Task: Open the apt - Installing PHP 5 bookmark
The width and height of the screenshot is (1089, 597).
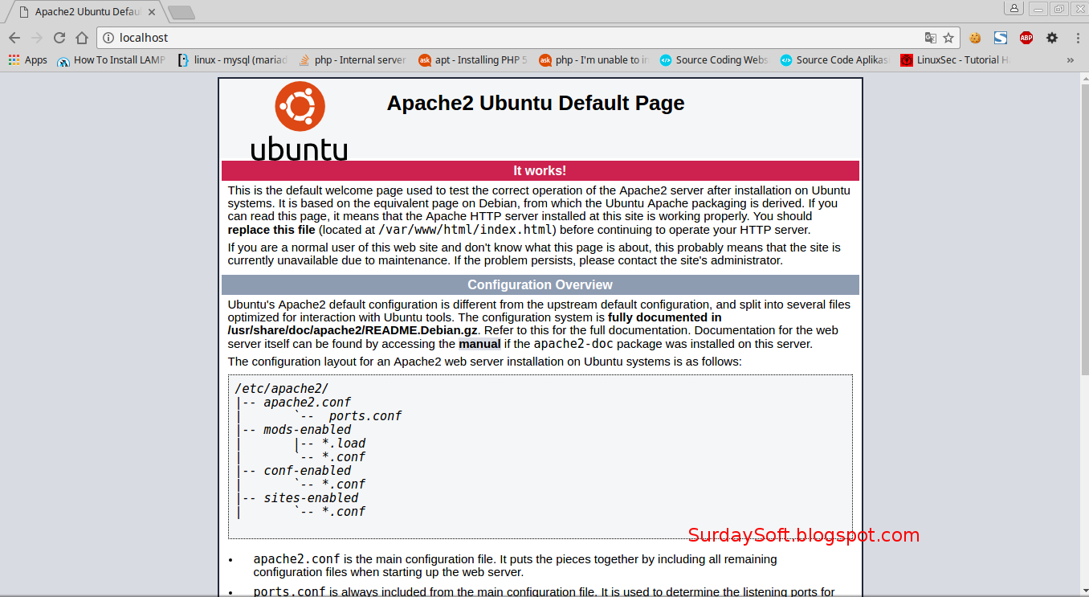Action: pyautogui.click(x=473, y=60)
